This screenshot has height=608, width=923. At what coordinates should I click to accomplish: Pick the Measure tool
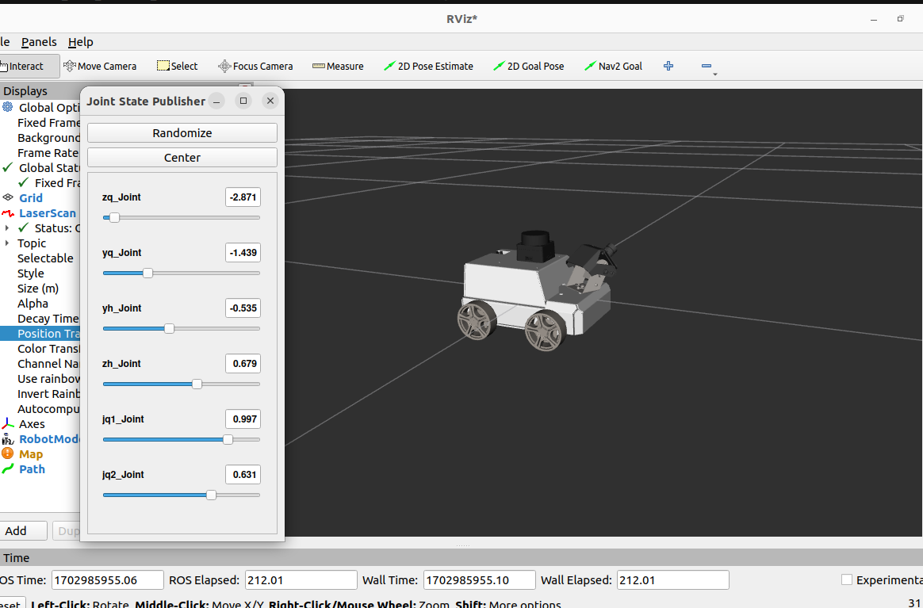[x=338, y=66]
